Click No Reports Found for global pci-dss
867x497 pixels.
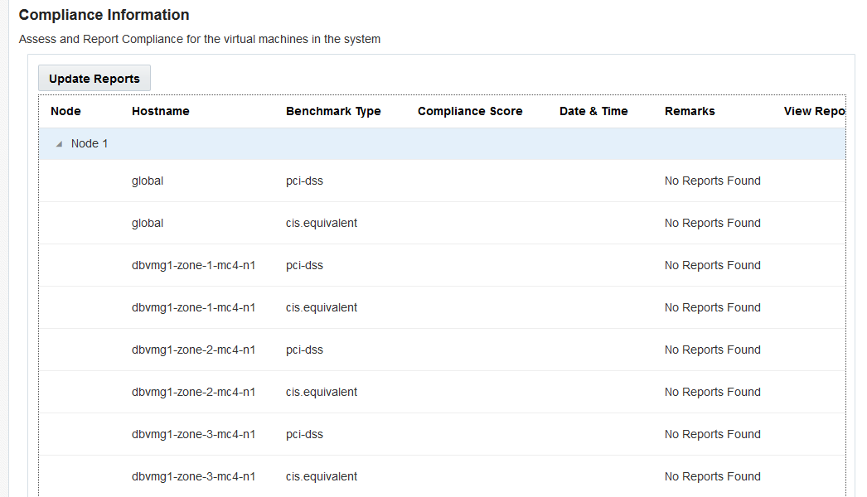712,181
